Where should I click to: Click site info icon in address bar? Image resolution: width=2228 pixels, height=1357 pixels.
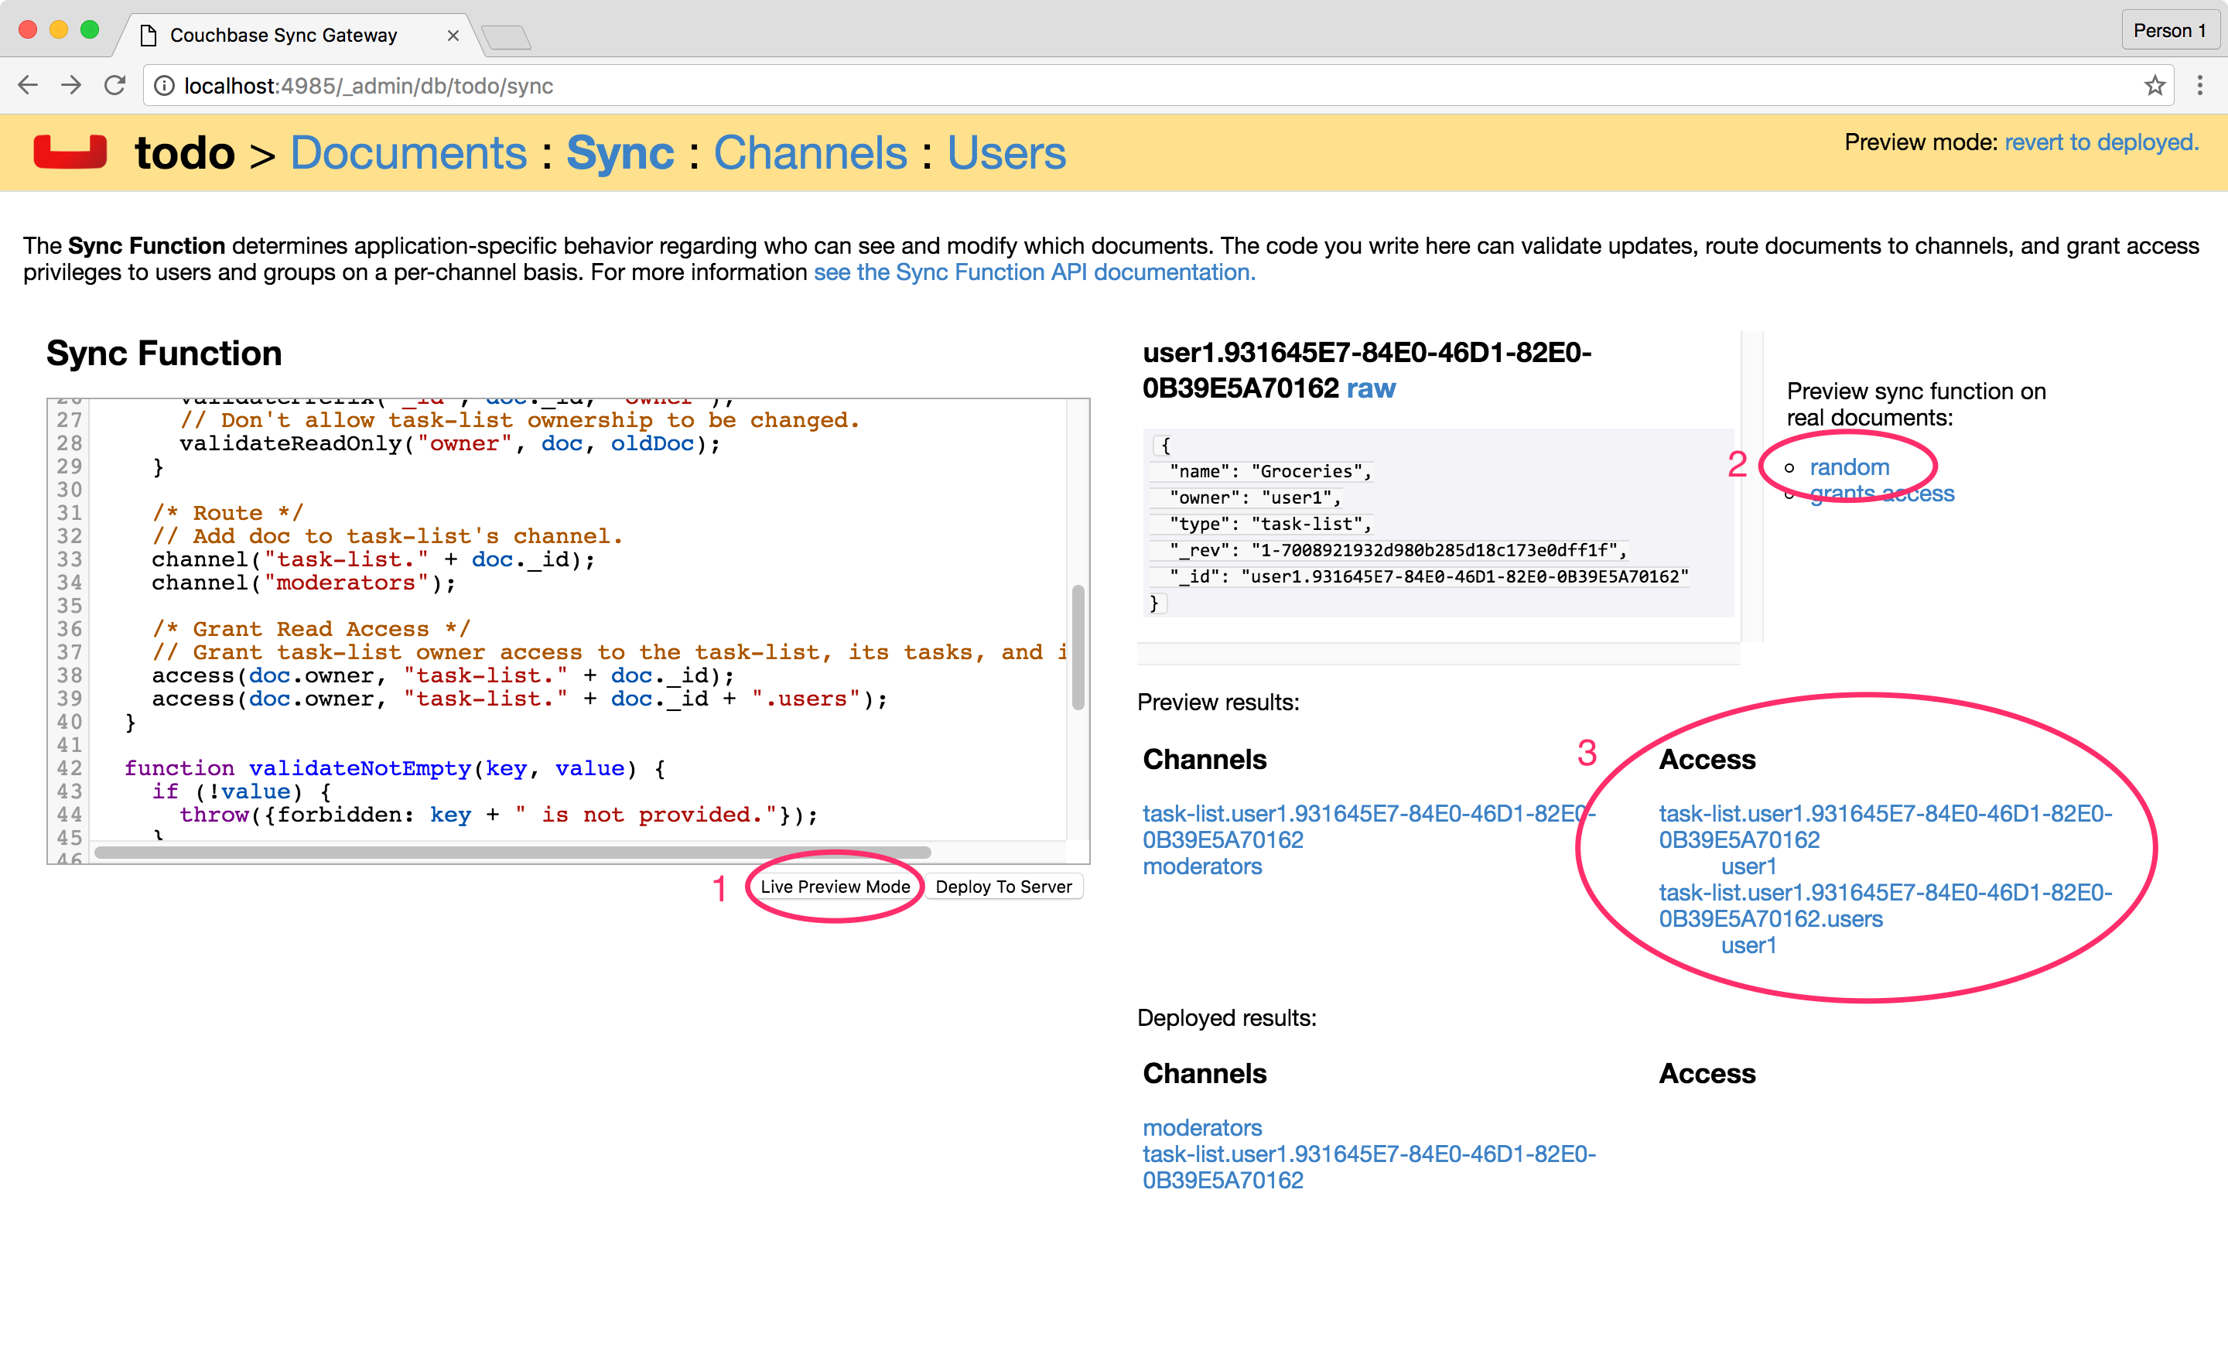[x=165, y=86]
